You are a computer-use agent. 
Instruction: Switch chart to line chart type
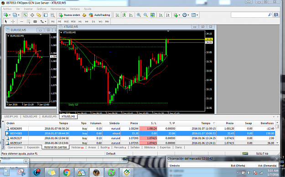[131, 15]
